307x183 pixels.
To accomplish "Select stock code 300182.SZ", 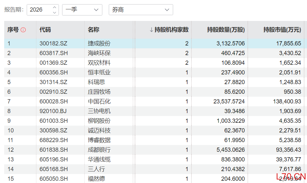I will coord(53,43).
